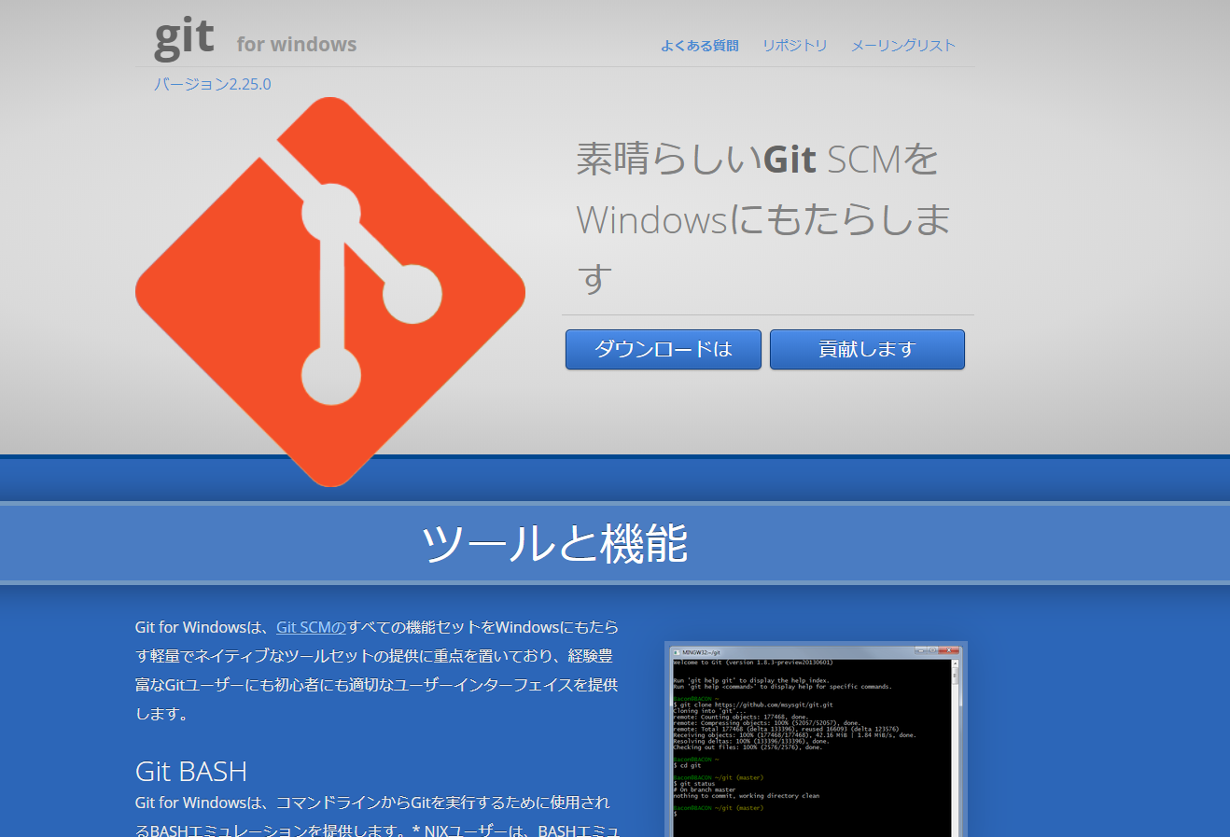Click the 貢献します contribute button
Screen dimensions: 1230x837
(x=867, y=349)
